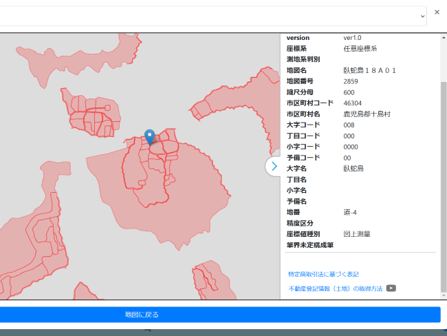Screen dimensions: 447x336
Task: Select the 地図名 value 臥蛇島１８Ａ０１
Action: tap(370, 70)
